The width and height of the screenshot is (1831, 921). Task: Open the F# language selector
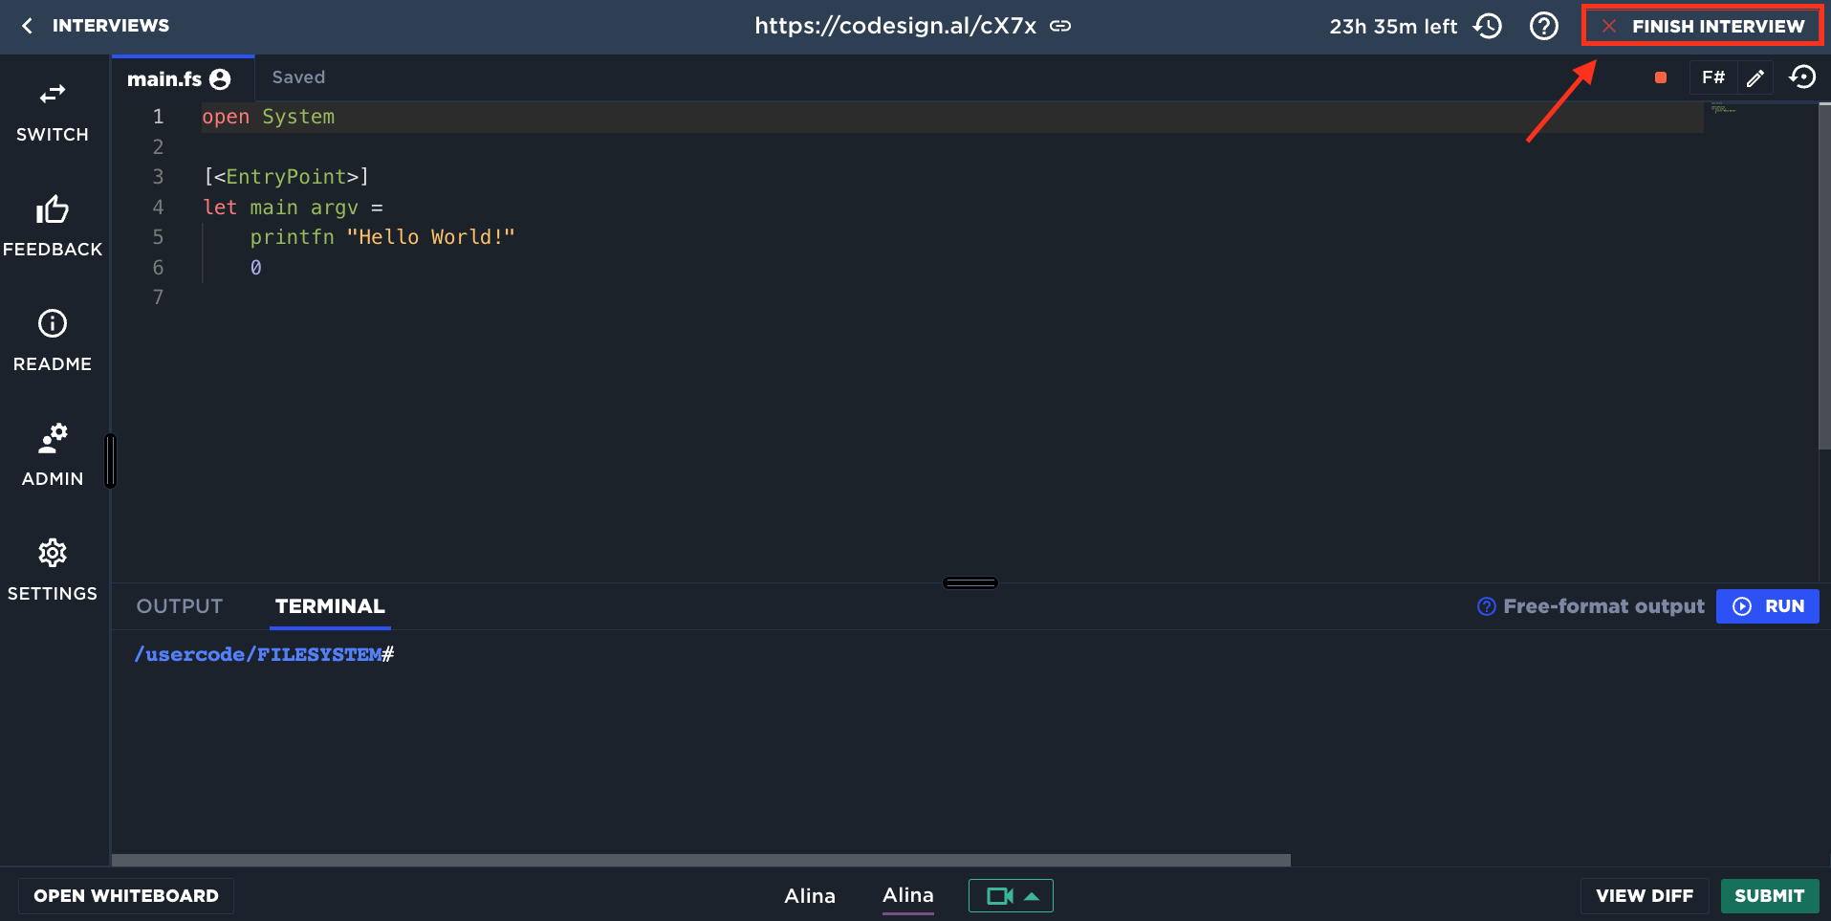coord(1712,77)
